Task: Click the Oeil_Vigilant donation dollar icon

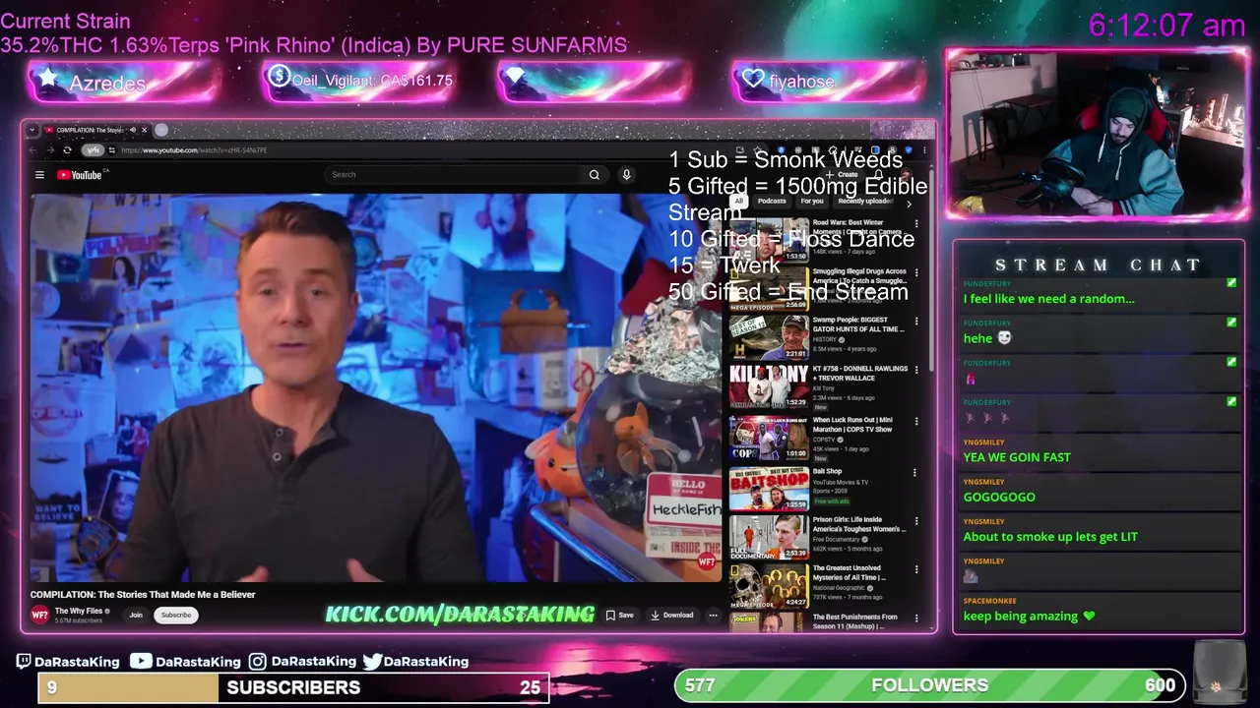Action: (279, 77)
